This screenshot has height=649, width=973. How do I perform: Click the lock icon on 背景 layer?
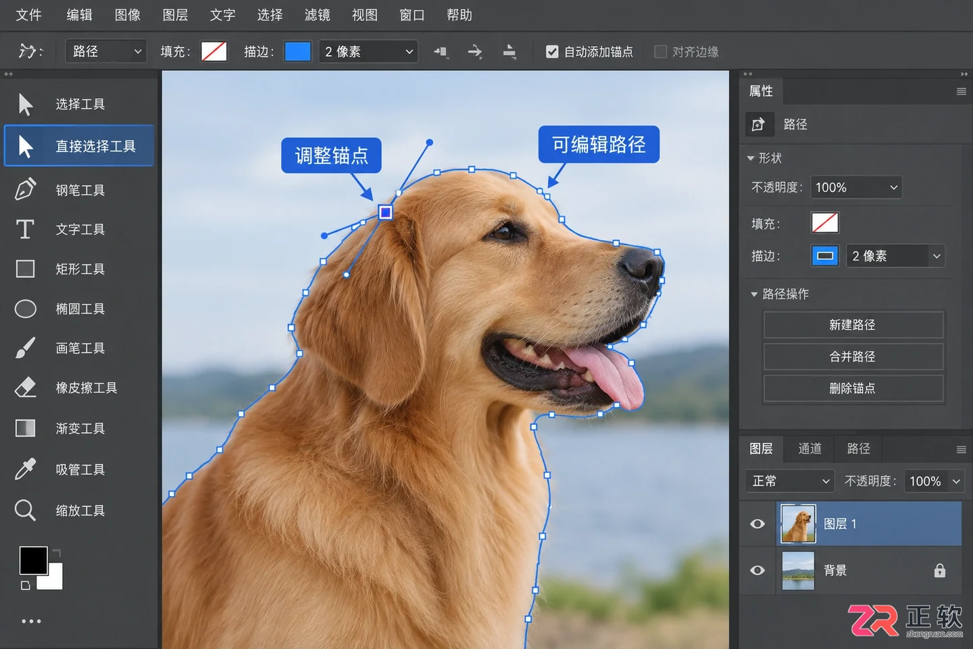tap(940, 571)
